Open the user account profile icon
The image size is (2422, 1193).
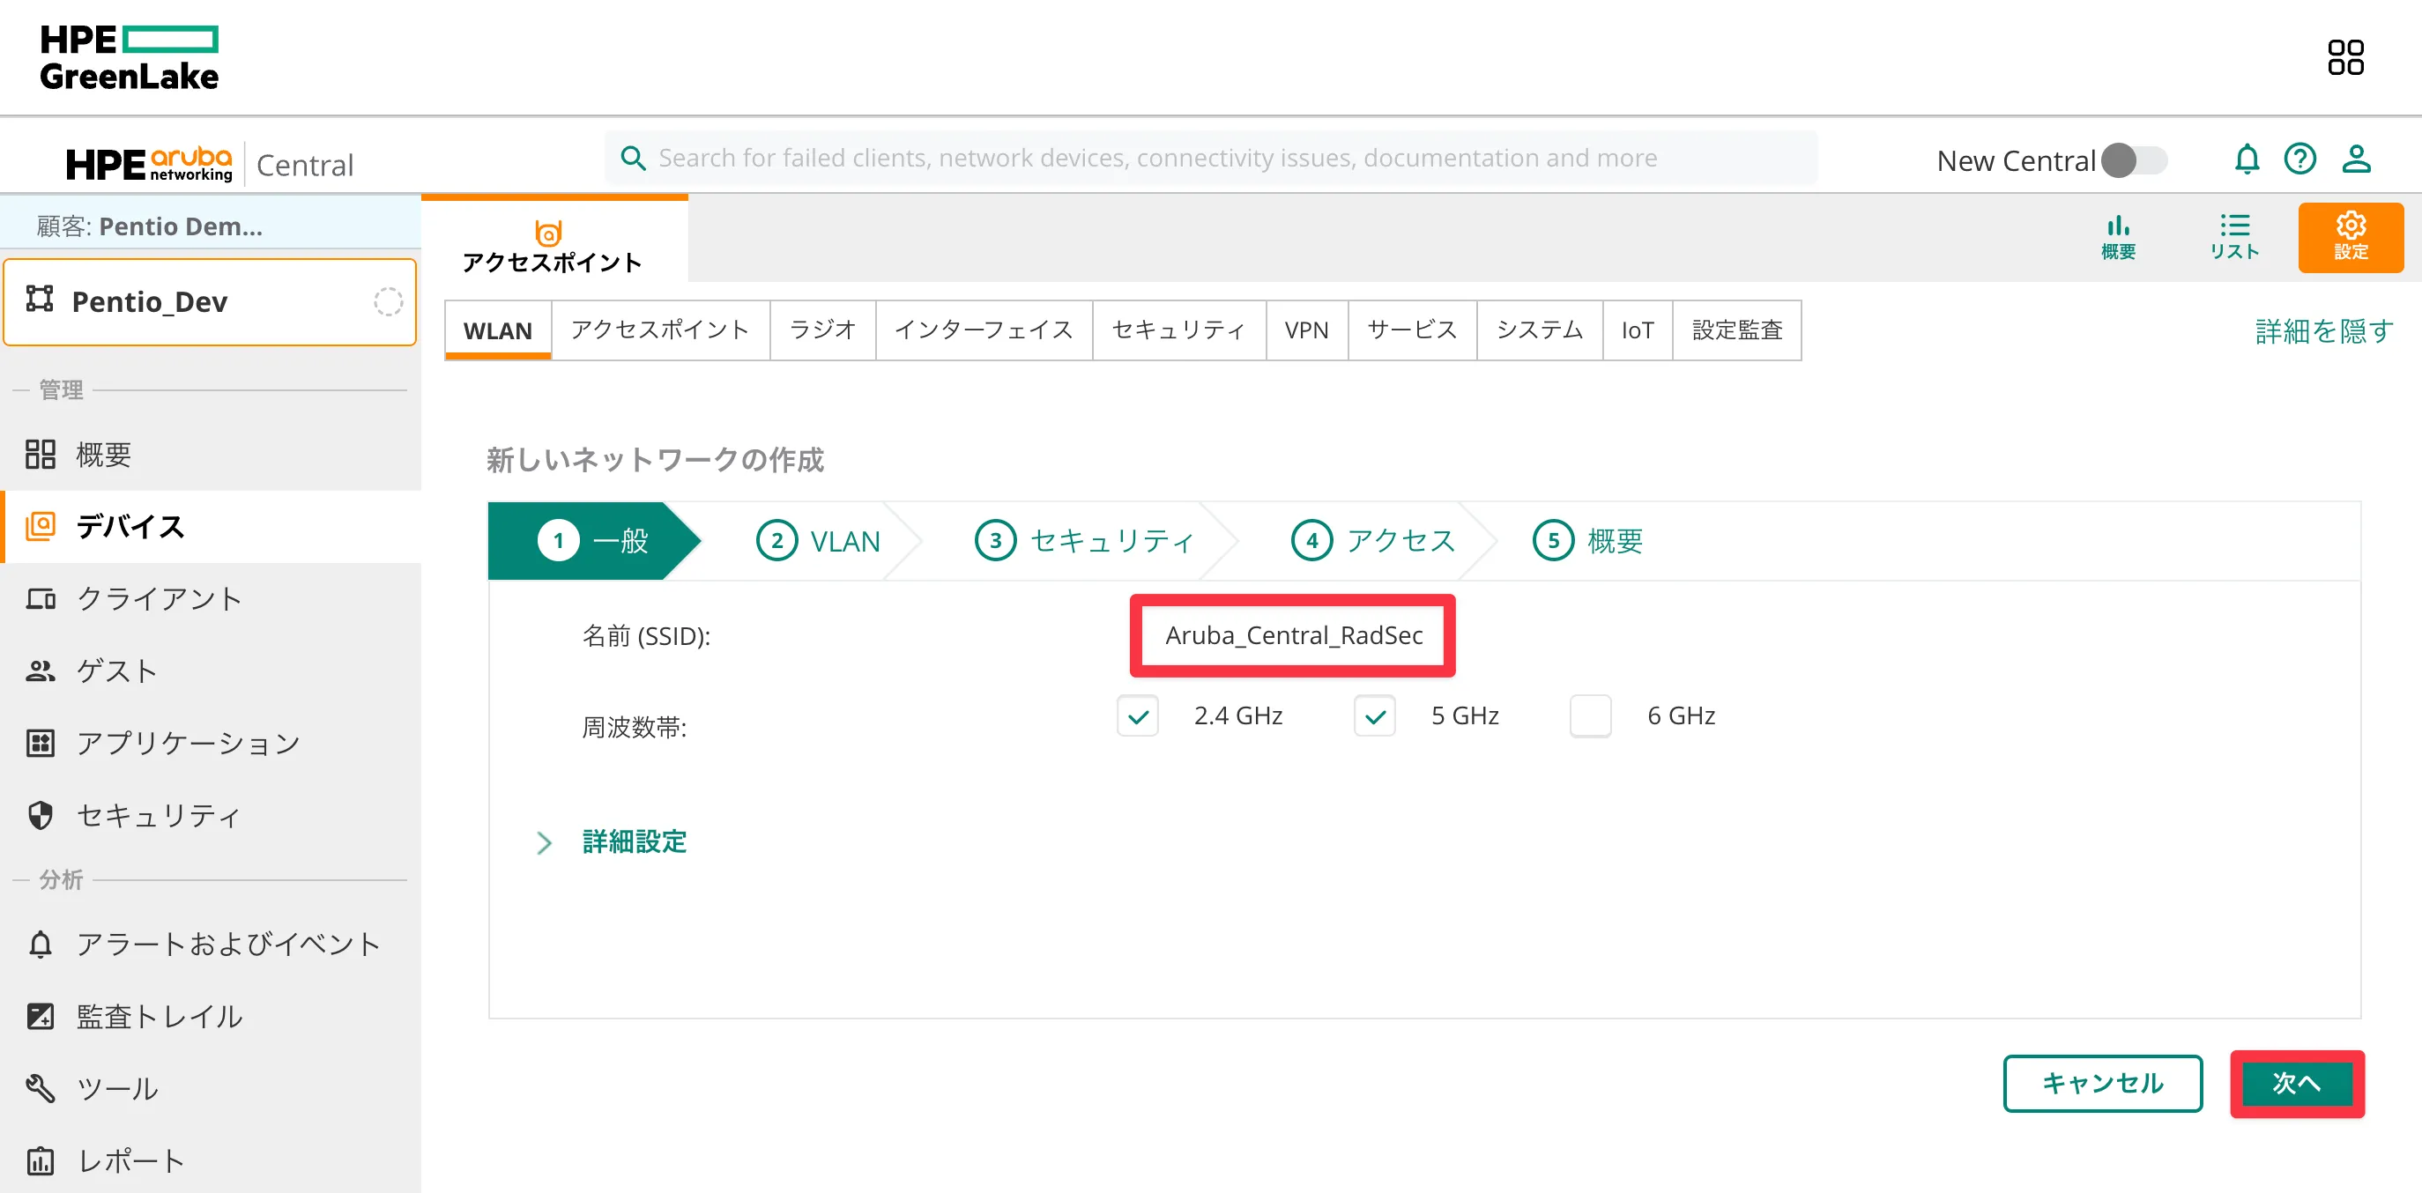point(2355,159)
